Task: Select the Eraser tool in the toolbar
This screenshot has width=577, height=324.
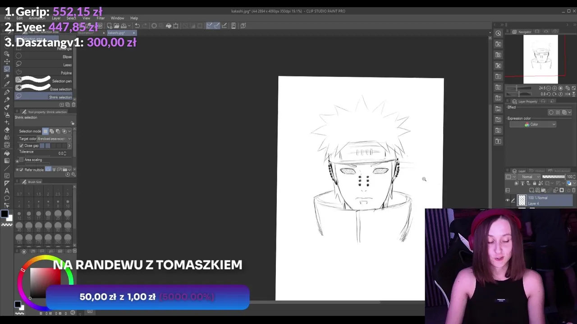Action: tap(7, 130)
